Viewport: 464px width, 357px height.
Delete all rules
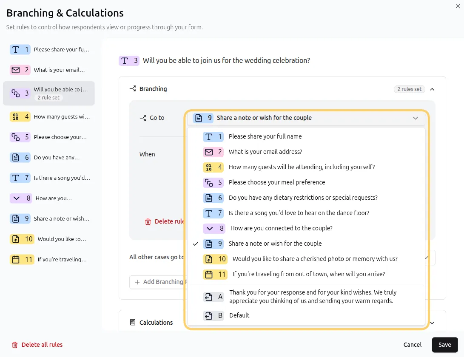point(37,345)
